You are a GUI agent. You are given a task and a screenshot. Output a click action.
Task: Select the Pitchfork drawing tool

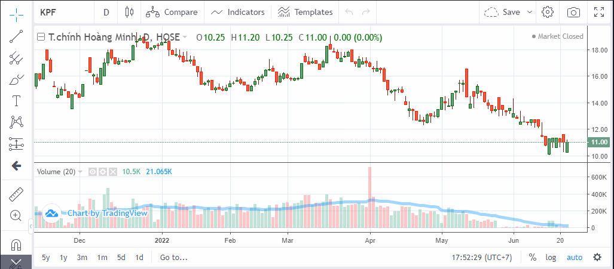click(16, 58)
